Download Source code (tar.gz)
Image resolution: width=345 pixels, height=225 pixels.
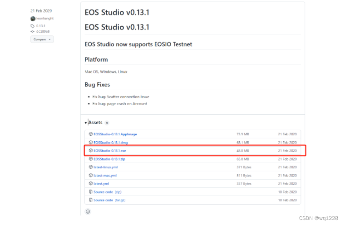(109, 200)
